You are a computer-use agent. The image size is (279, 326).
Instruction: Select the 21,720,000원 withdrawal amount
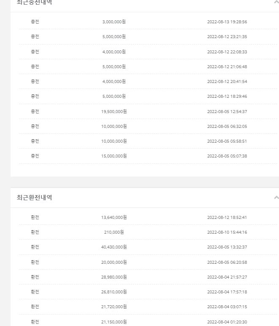click(114, 307)
